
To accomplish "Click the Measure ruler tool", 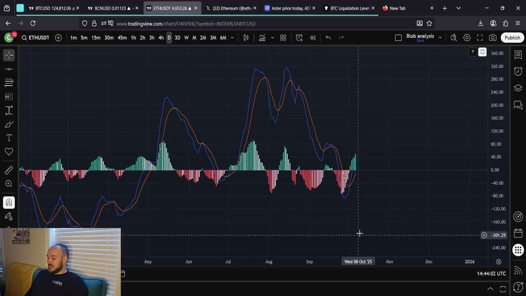I will [x=9, y=170].
